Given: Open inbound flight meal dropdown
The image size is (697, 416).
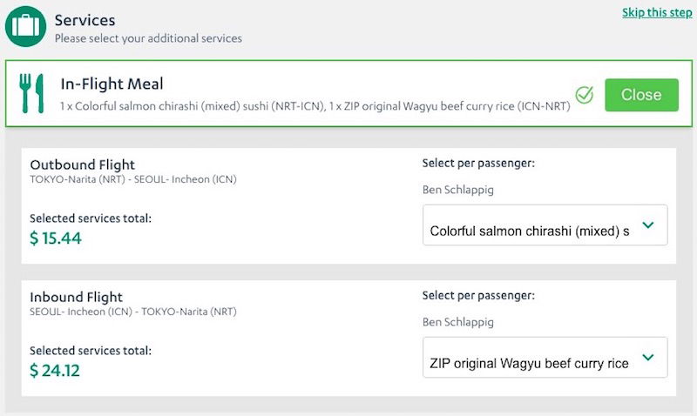Looking at the screenshot, I should [545, 358].
